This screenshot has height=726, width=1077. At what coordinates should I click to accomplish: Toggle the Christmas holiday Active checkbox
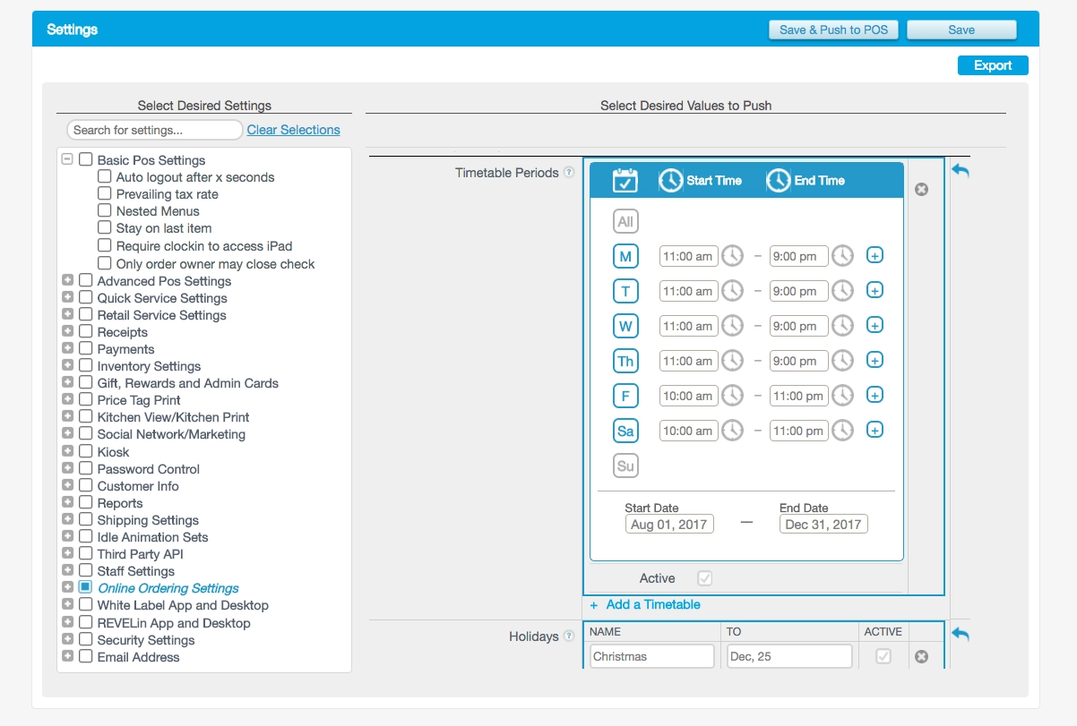tap(883, 656)
